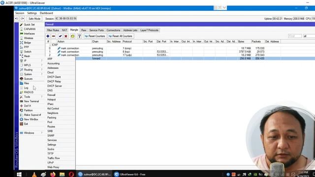Switch to the Address Lists tab
Screen dimensions: 315x177
130,30
